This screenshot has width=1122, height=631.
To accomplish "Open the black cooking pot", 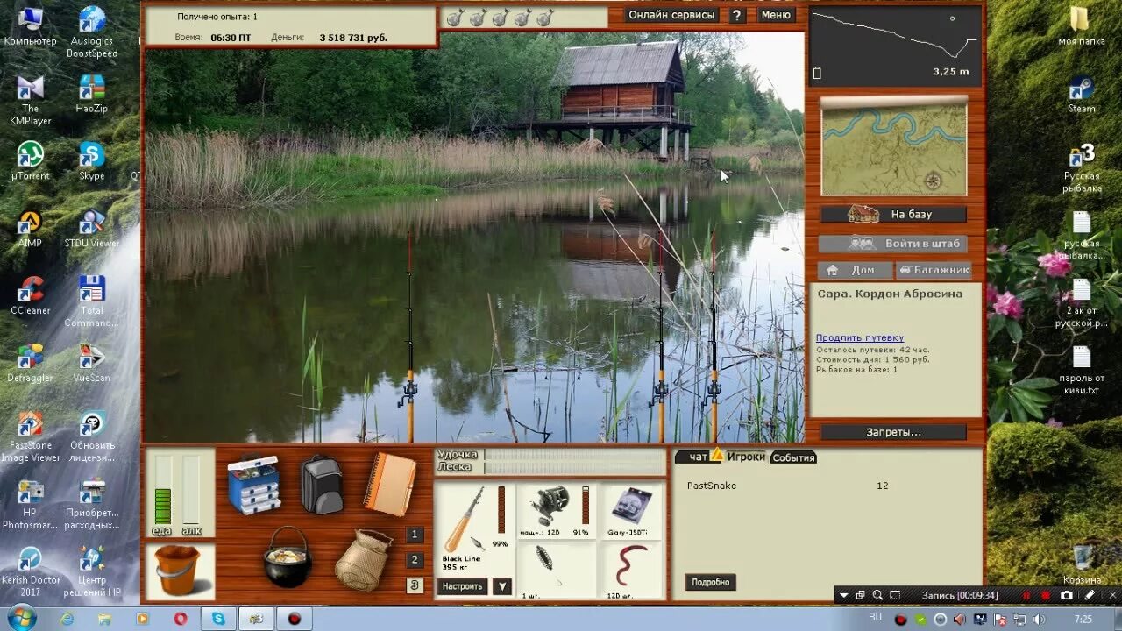I will point(288,557).
